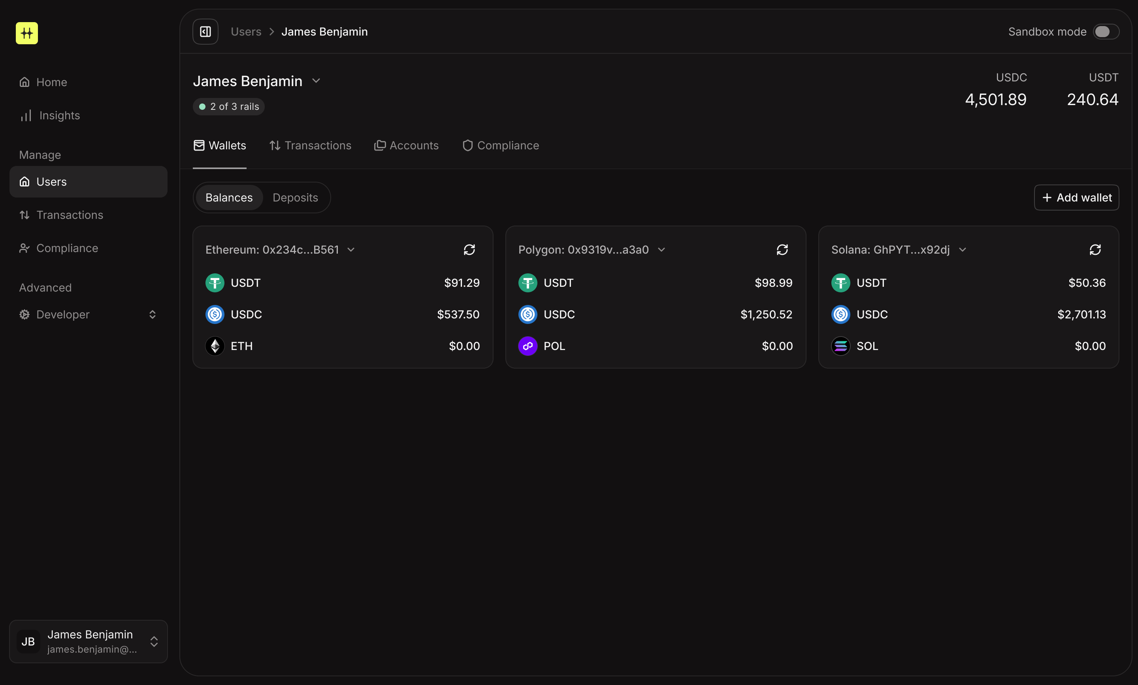Image resolution: width=1138 pixels, height=685 pixels.
Task: Click the $50.36 USDT balance
Action: [x=1087, y=283]
